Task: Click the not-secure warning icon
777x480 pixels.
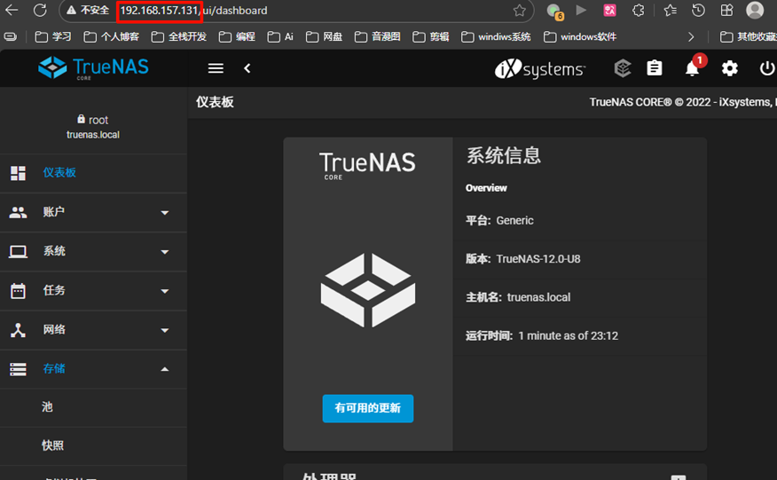Action: pyautogui.click(x=71, y=11)
